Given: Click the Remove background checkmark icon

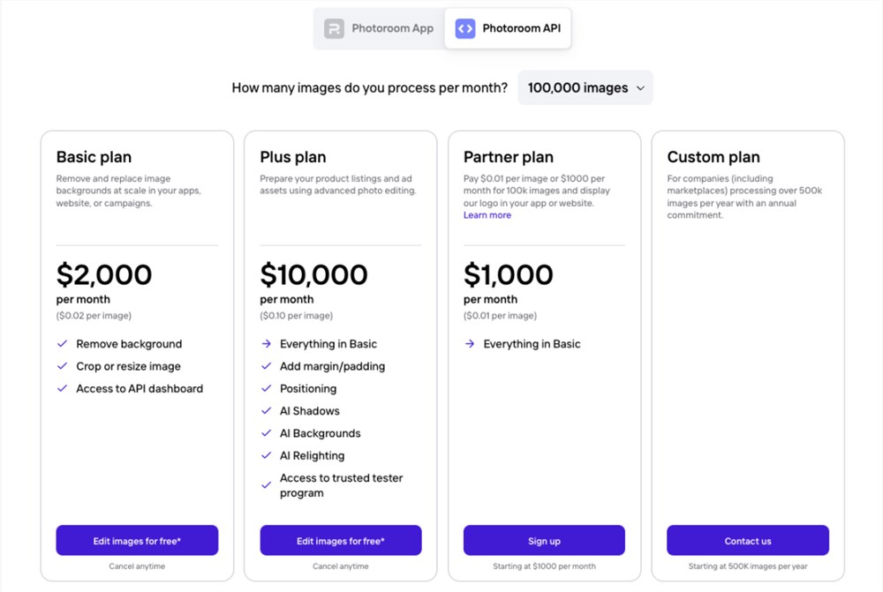Looking at the screenshot, I should 62,344.
